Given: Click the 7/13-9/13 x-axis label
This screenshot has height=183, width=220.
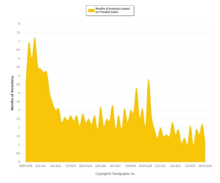Looking at the screenshot, I should (x=70, y=166).
